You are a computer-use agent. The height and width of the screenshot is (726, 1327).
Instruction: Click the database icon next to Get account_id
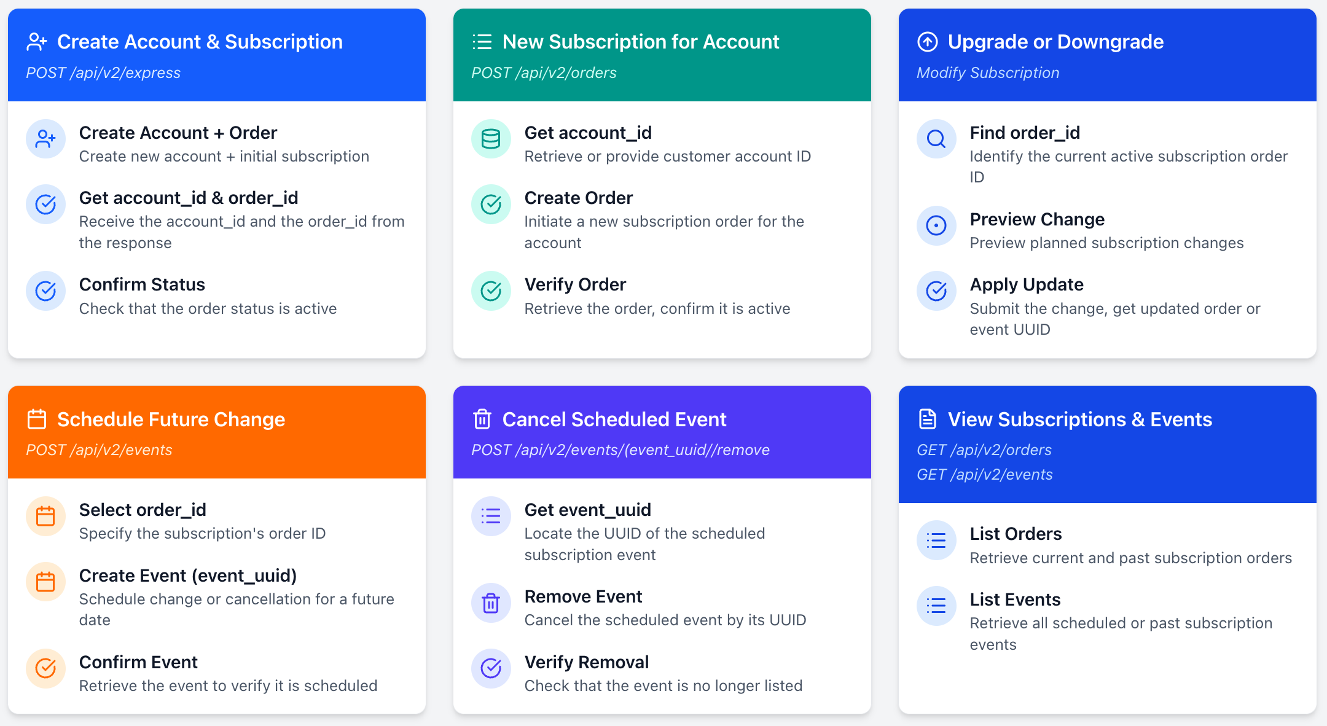[491, 139]
